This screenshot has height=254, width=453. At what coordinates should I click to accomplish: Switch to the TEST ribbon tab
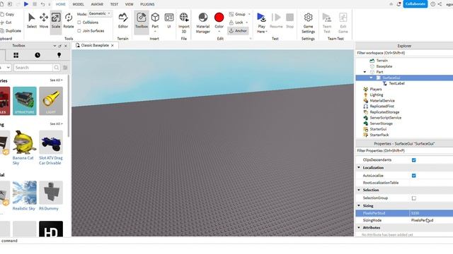coord(114,4)
